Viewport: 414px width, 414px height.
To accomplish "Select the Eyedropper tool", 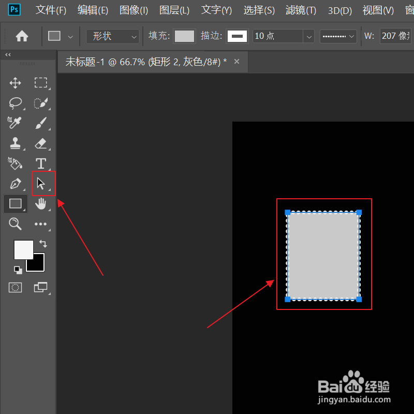I will (x=14, y=123).
